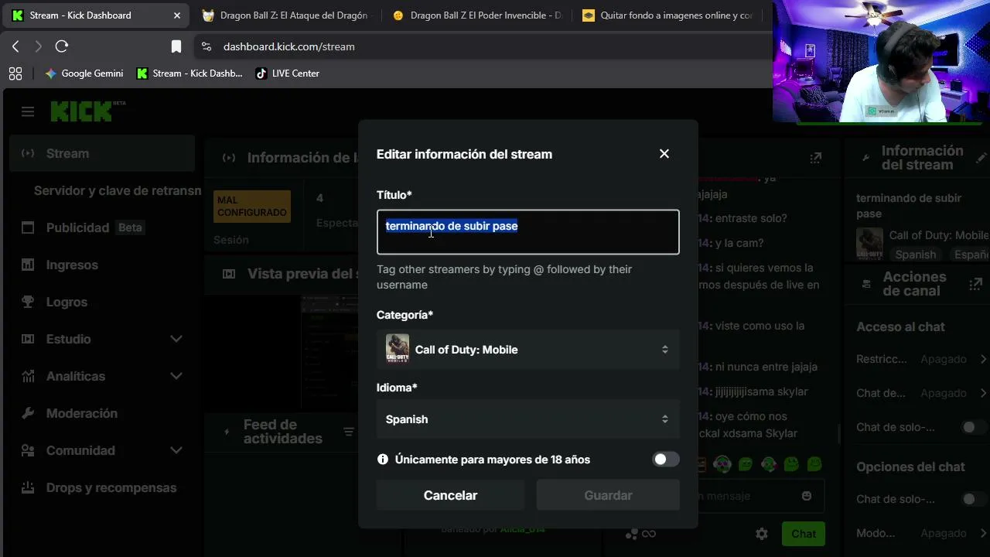The image size is (990, 557).
Task: Open the hamburger menu next to Kick logo
Action: [x=28, y=111]
